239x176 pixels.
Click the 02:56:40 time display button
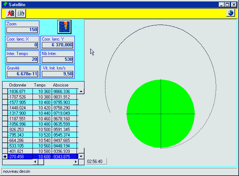[96, 162]
